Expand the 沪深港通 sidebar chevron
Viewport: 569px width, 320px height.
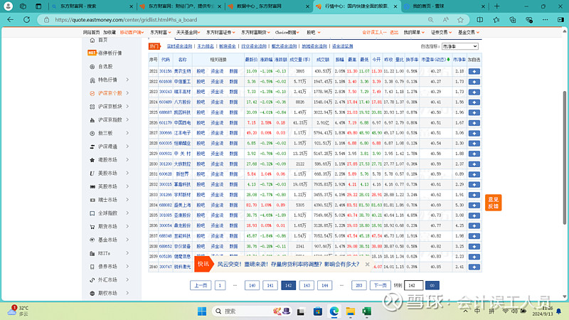pyautogui.click(x=127, y=146)
